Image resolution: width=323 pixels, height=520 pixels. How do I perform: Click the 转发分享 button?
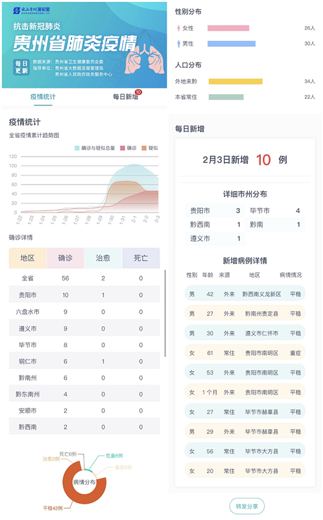click(247, 506)
